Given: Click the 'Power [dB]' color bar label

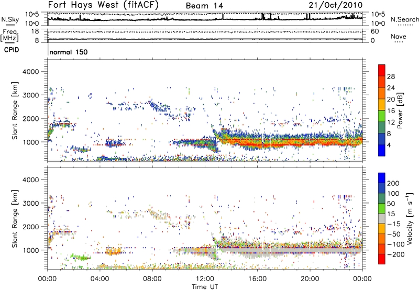Looking at the screenshot, I should click(400, 110).
